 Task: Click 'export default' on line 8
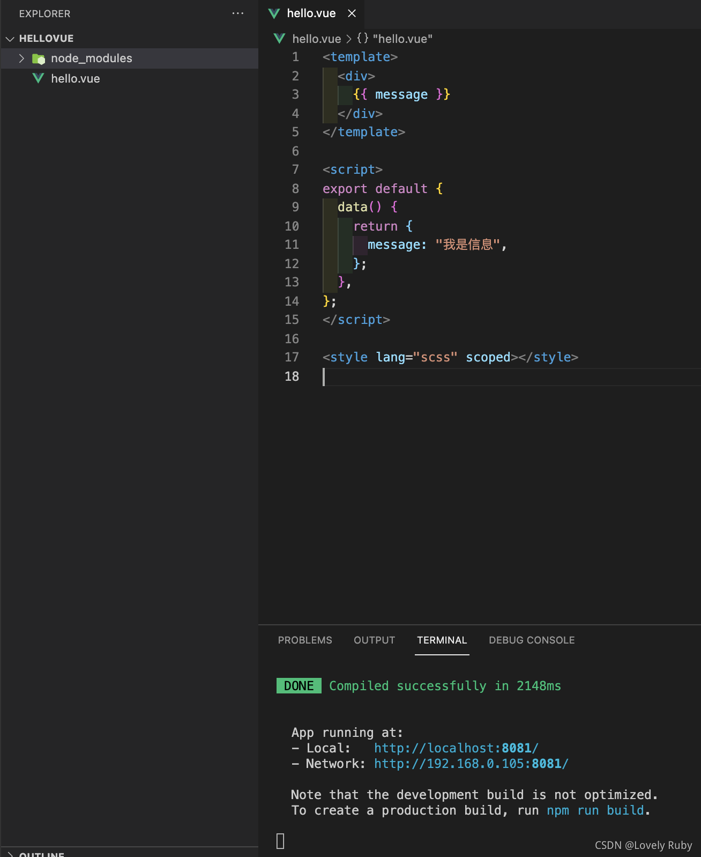pyautogui.click(x=375, y=189)
